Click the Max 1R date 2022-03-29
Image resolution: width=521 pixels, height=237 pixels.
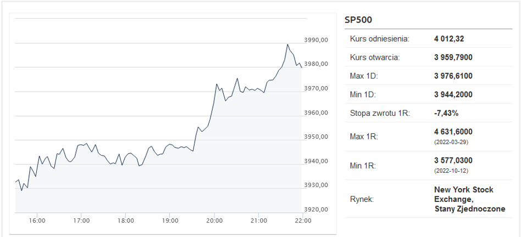[x=452, y=142]
